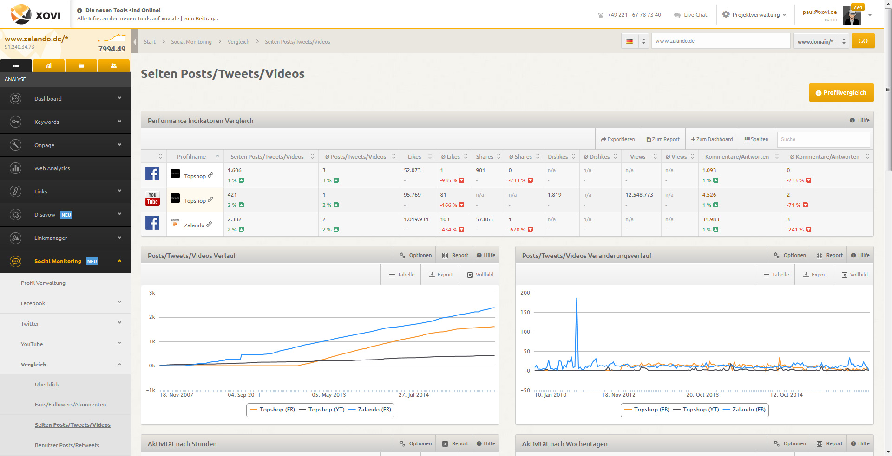Open Web Analytics section

(x=65, y=168)
